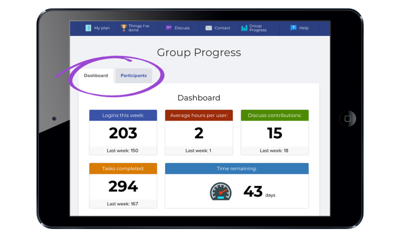Click the Last week: 18 text

tap(274, 151)
